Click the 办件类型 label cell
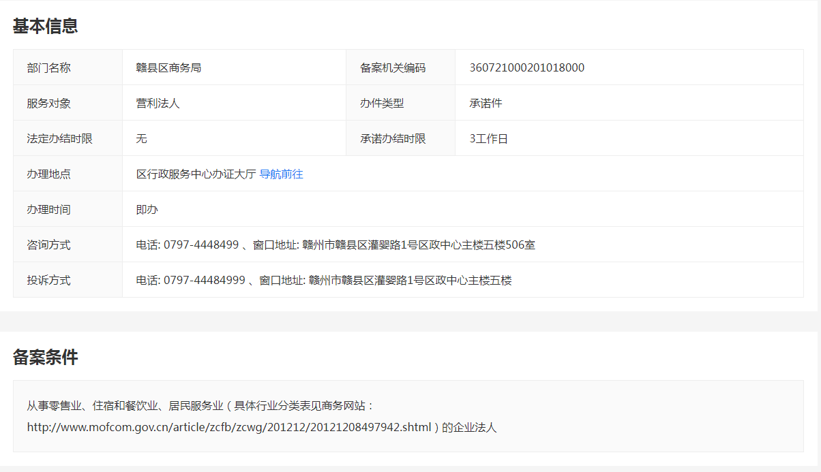The width and height of the screenshot is (821, 472). point(400,103)
